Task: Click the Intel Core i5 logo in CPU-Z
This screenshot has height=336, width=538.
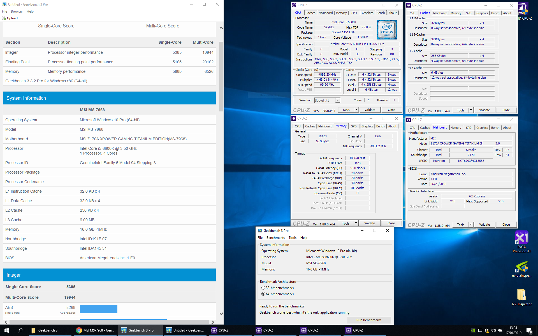Action: (x=387, y=29)
